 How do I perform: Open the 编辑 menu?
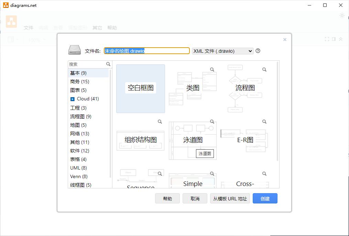click(43, 28)
